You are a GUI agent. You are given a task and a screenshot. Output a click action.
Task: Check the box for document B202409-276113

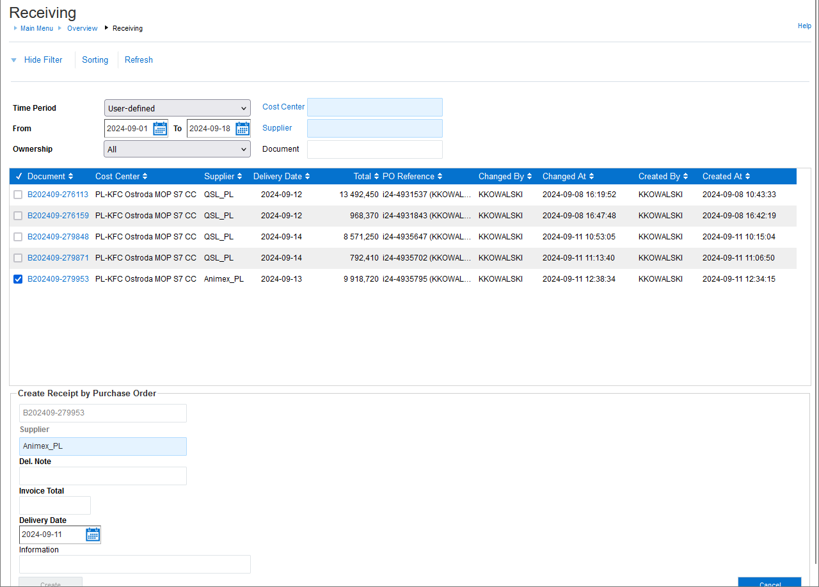click(x=18, y=195)
